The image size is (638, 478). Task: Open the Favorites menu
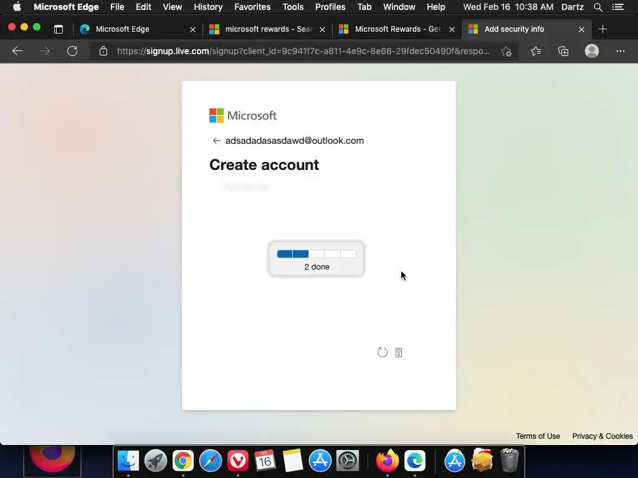click(252, 7)
